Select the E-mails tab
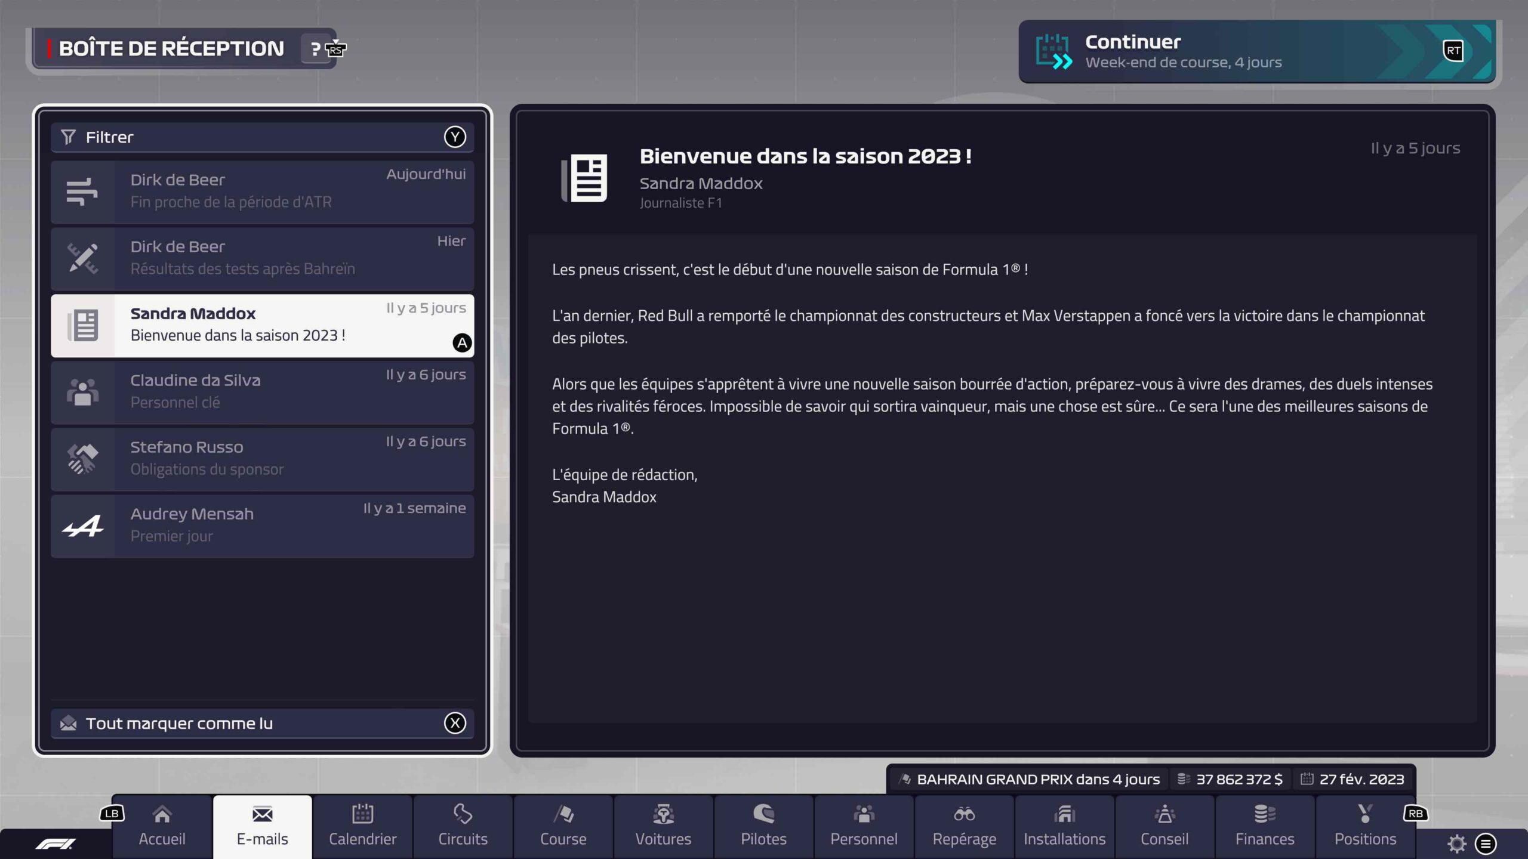The image size is (1528, 859). click(x=262, y=826)
